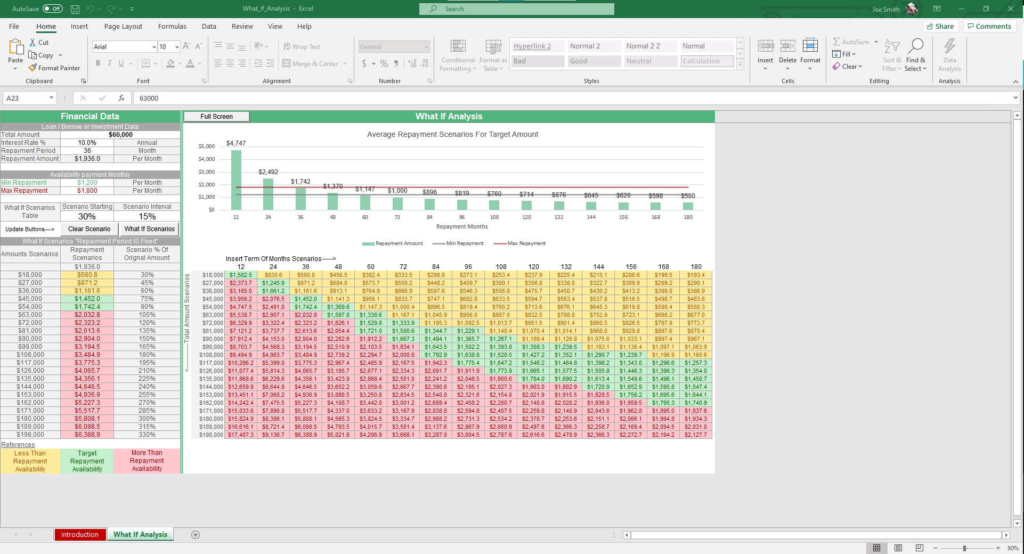Apply Bold formatting
The height and width of the screenshot is (554, 1024).
point(98,63)
